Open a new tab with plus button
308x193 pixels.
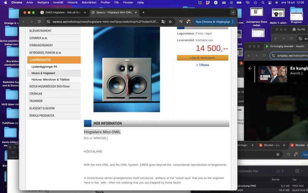pos(144,12)
